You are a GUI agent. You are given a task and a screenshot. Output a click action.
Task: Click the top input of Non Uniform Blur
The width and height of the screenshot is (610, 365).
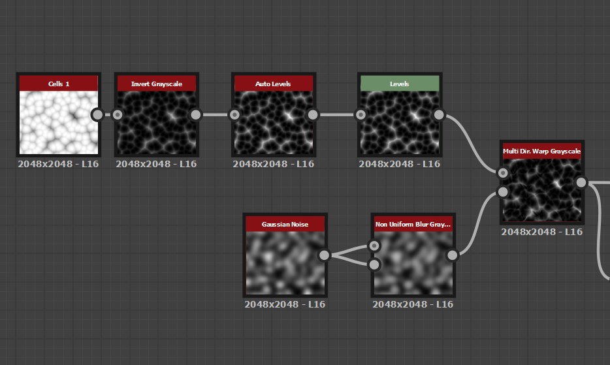tap(374, 246)
